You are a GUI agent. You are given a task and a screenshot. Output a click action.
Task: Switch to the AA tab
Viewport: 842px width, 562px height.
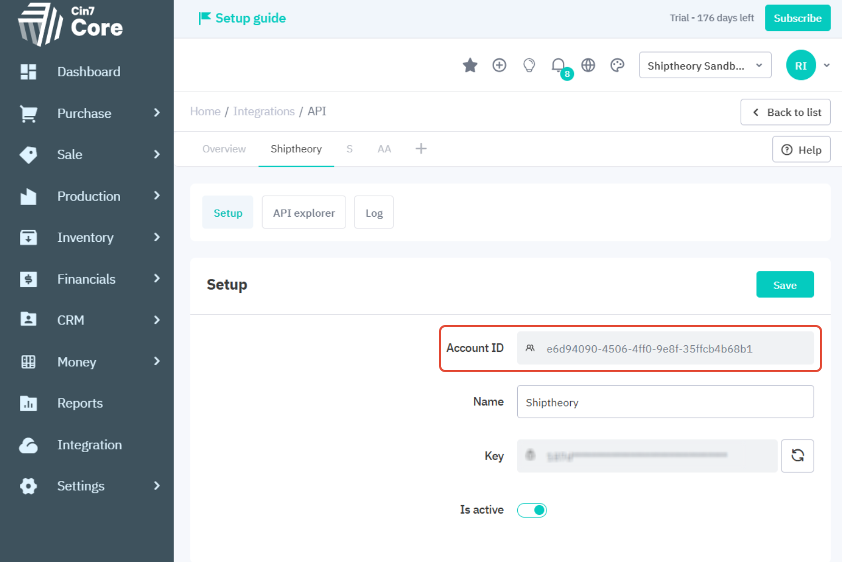[384, 149]
